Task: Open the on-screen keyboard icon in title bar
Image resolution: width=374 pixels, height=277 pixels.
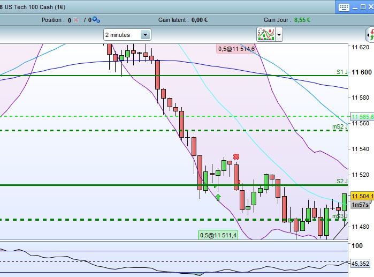Action: (x=344, y=7)
